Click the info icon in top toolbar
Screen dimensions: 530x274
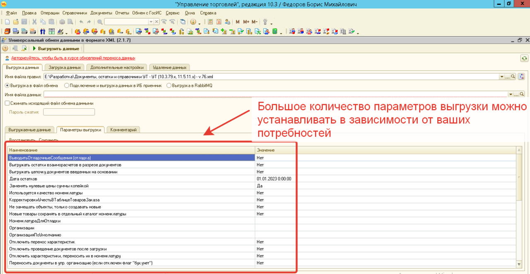pyautogui.click(x=193, y=22)
